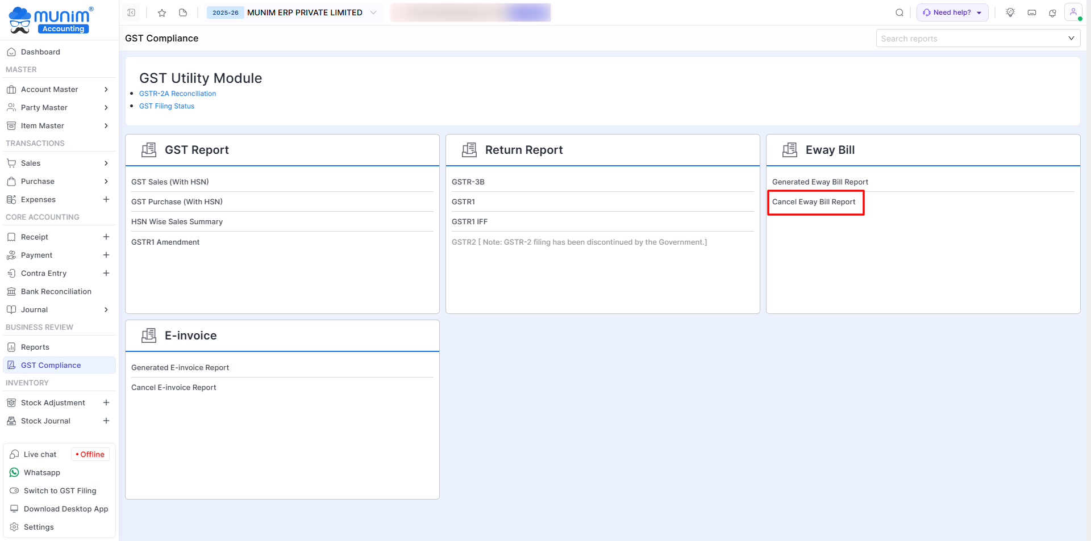
Task: Click the search magnifier icon in header
Action: (900, 12)
